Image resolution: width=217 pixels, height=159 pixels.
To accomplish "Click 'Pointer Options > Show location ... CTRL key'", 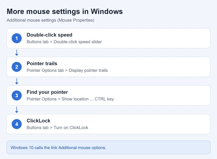I will 70,99.
